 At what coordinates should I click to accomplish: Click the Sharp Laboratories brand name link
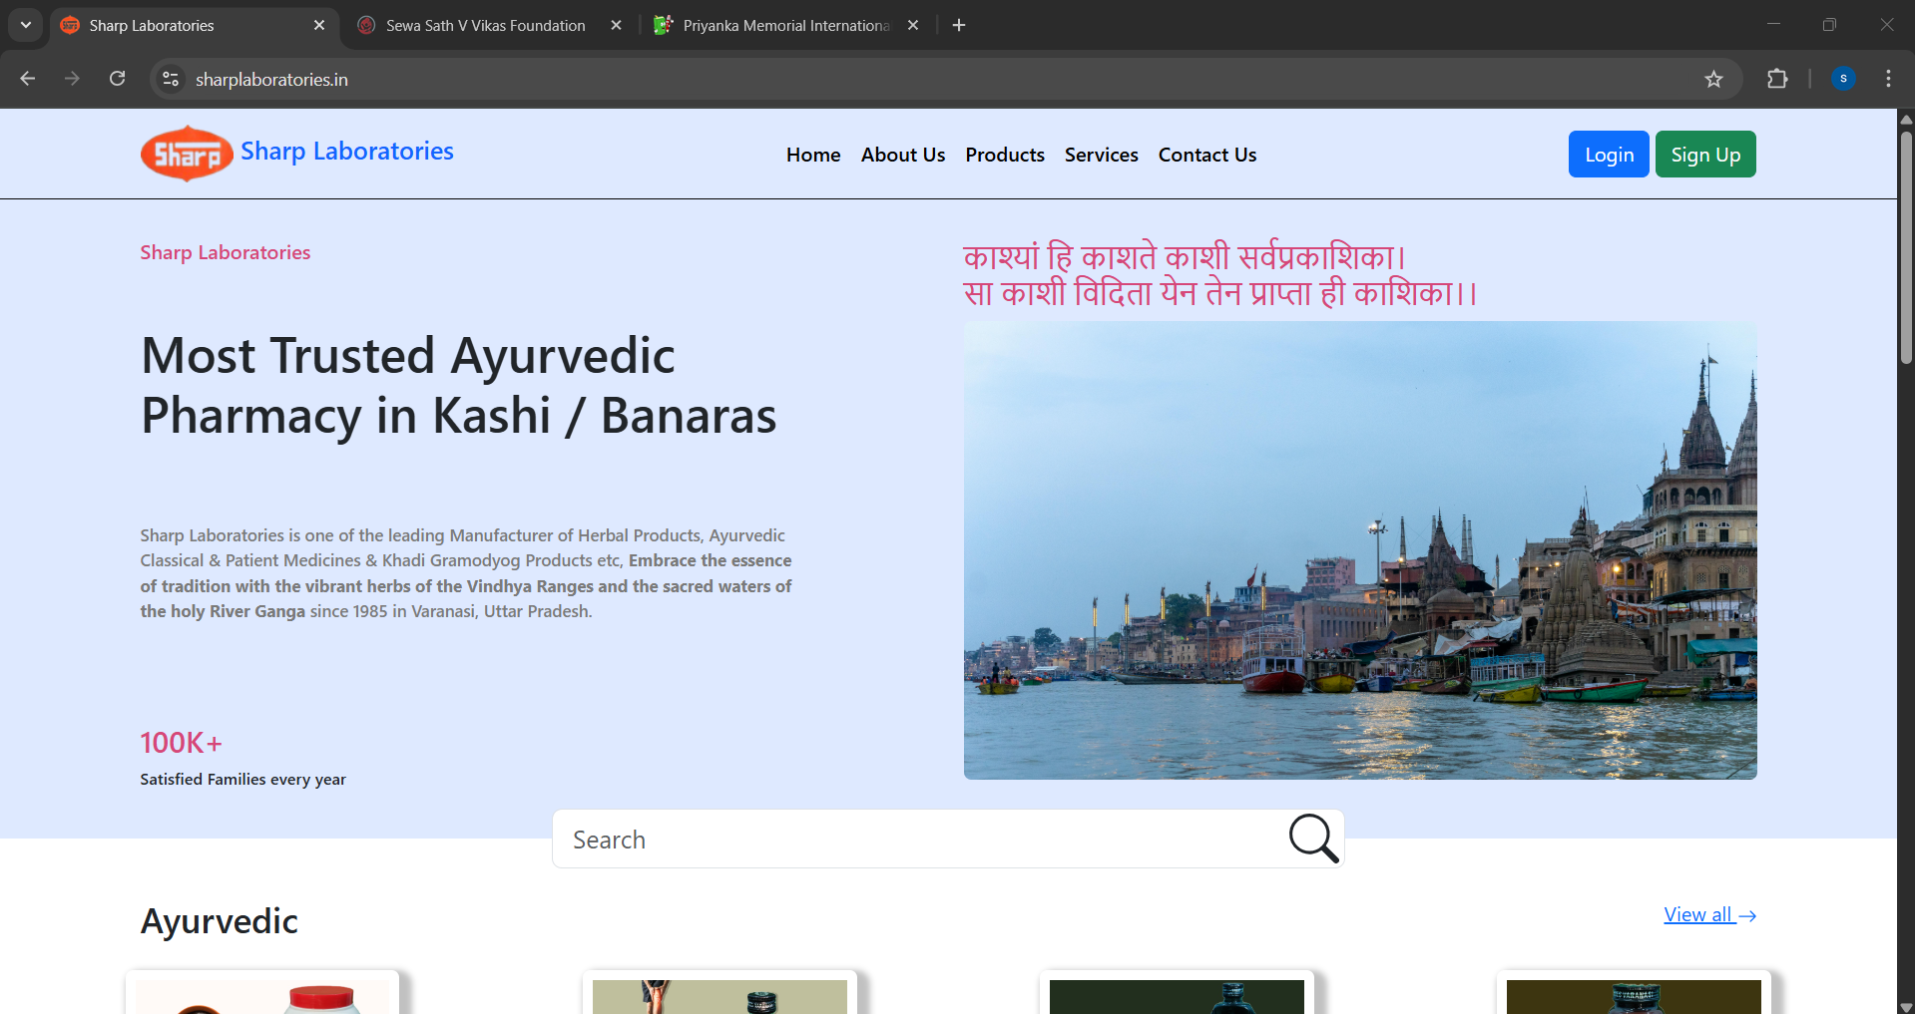[x=347, y=152]
